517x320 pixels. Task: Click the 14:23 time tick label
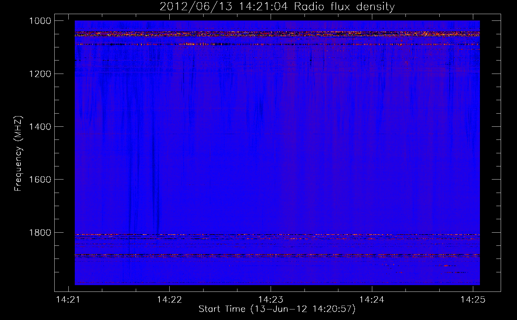coord(271,300)
